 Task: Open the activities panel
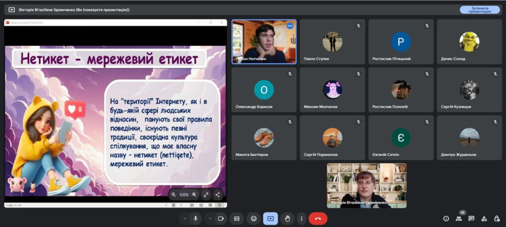[x=484, y=218]
